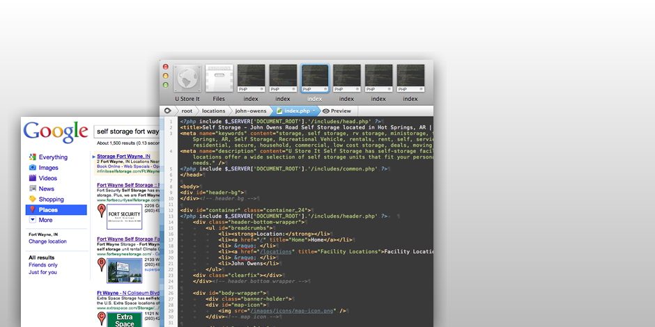The image size is (655, 327).
Task: Click the 'About 1,500 results' text
Action: click(x=128, y=143)
